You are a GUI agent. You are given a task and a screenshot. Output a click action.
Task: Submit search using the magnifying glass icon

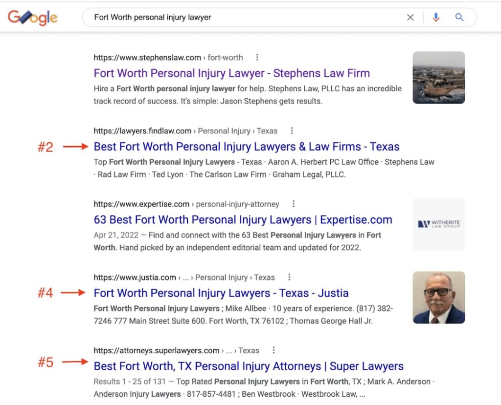tap(459, 17)
